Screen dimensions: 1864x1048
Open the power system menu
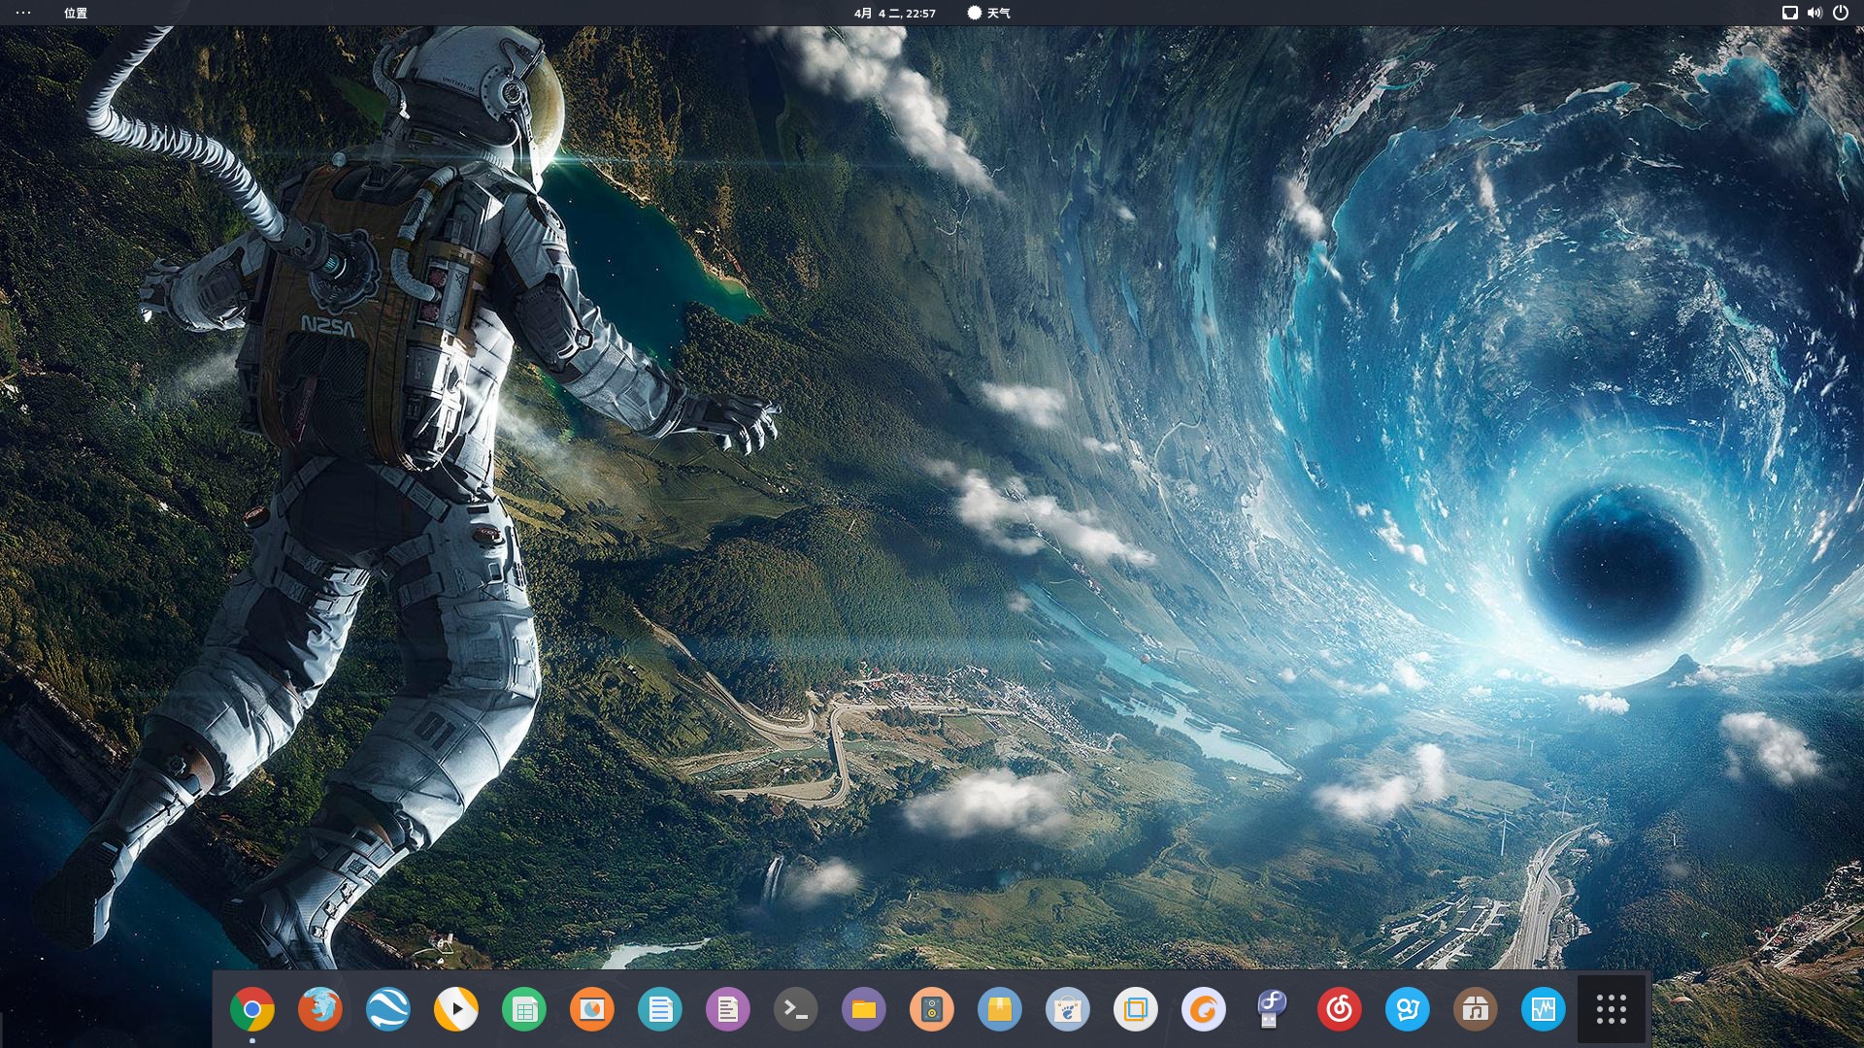click(1840, 13)
